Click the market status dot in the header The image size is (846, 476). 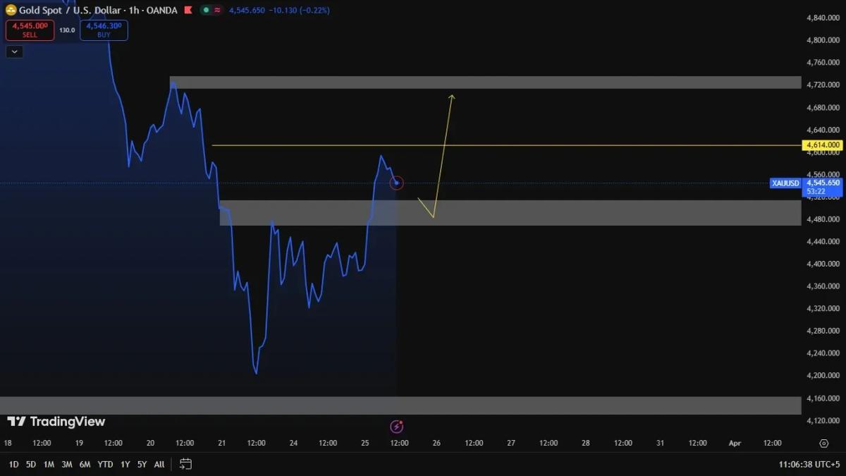tap(205, 11)
